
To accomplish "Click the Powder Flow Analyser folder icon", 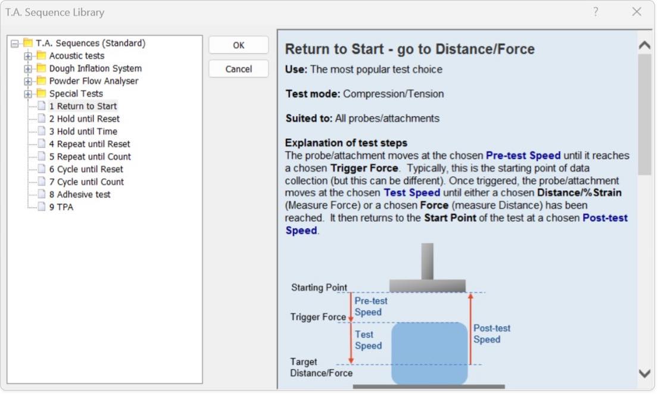I will (x=41, y=81).
